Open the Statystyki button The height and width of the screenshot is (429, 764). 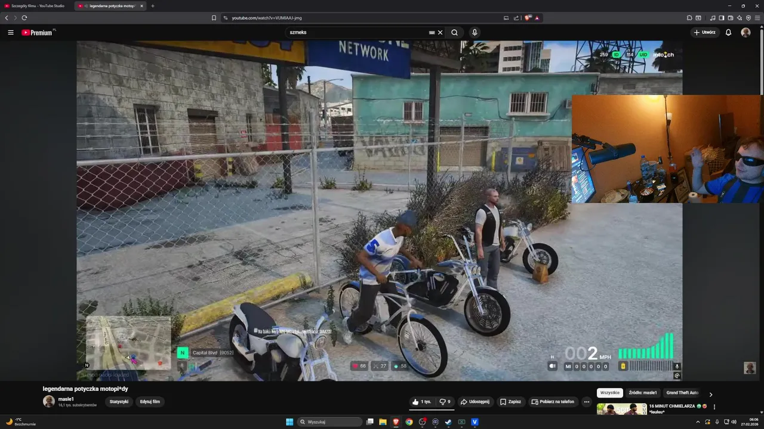click(119, 402)
